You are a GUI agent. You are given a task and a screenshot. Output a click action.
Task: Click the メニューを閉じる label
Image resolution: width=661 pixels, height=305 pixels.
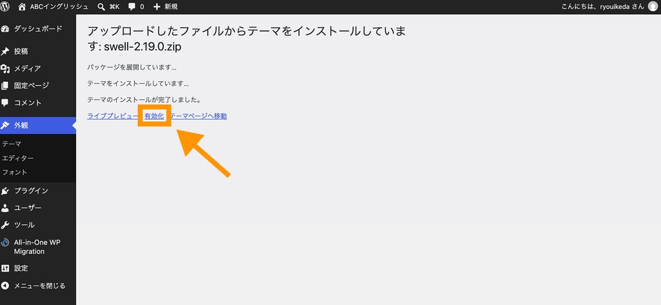click(x=39, y=286)
